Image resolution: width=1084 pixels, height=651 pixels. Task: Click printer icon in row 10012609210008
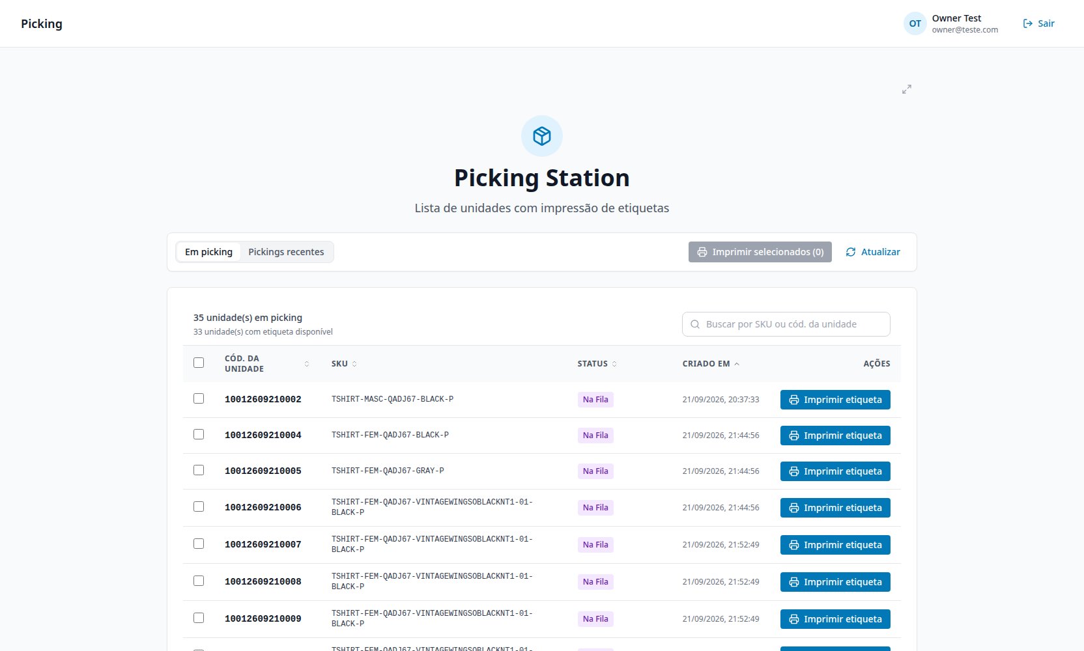794,582
